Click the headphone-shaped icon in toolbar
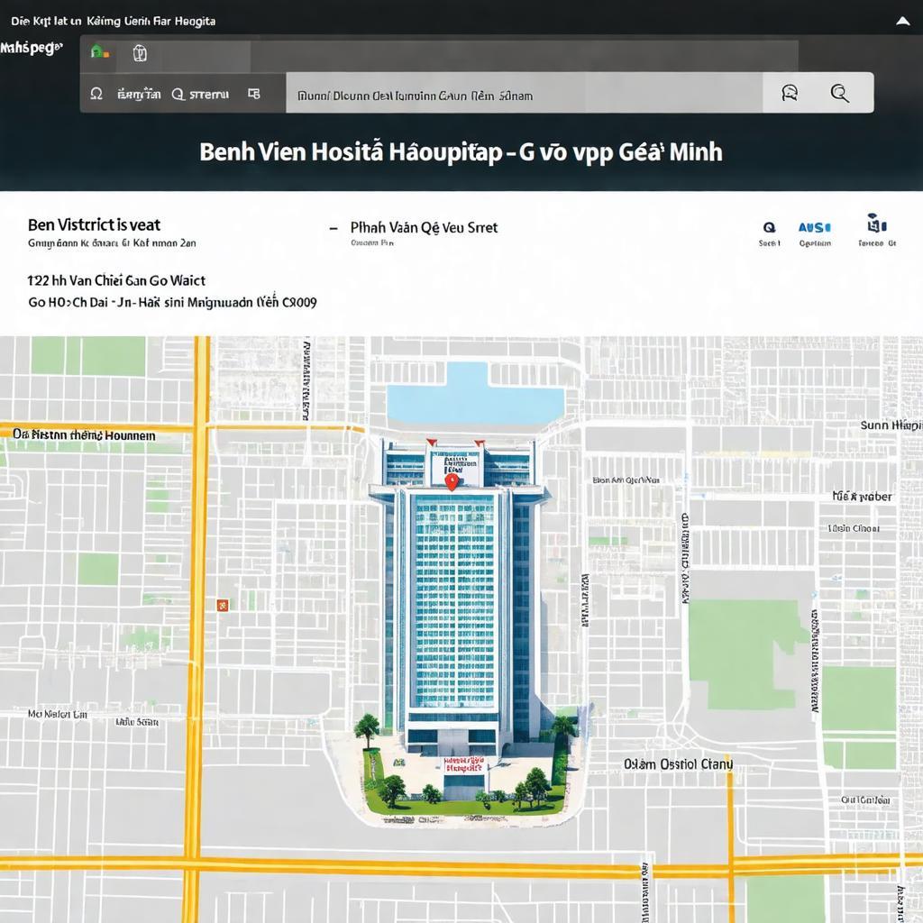The height and width of the screenshot is (923, 923). 96,94
